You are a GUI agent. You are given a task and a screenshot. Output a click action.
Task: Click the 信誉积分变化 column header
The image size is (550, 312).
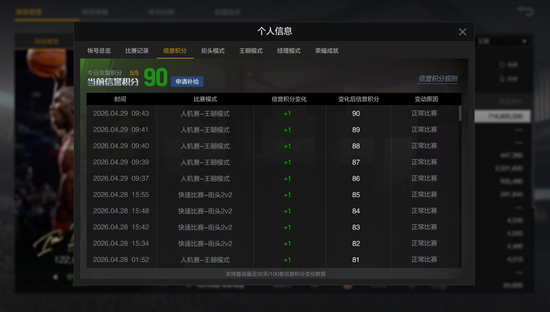coord(289,99)
